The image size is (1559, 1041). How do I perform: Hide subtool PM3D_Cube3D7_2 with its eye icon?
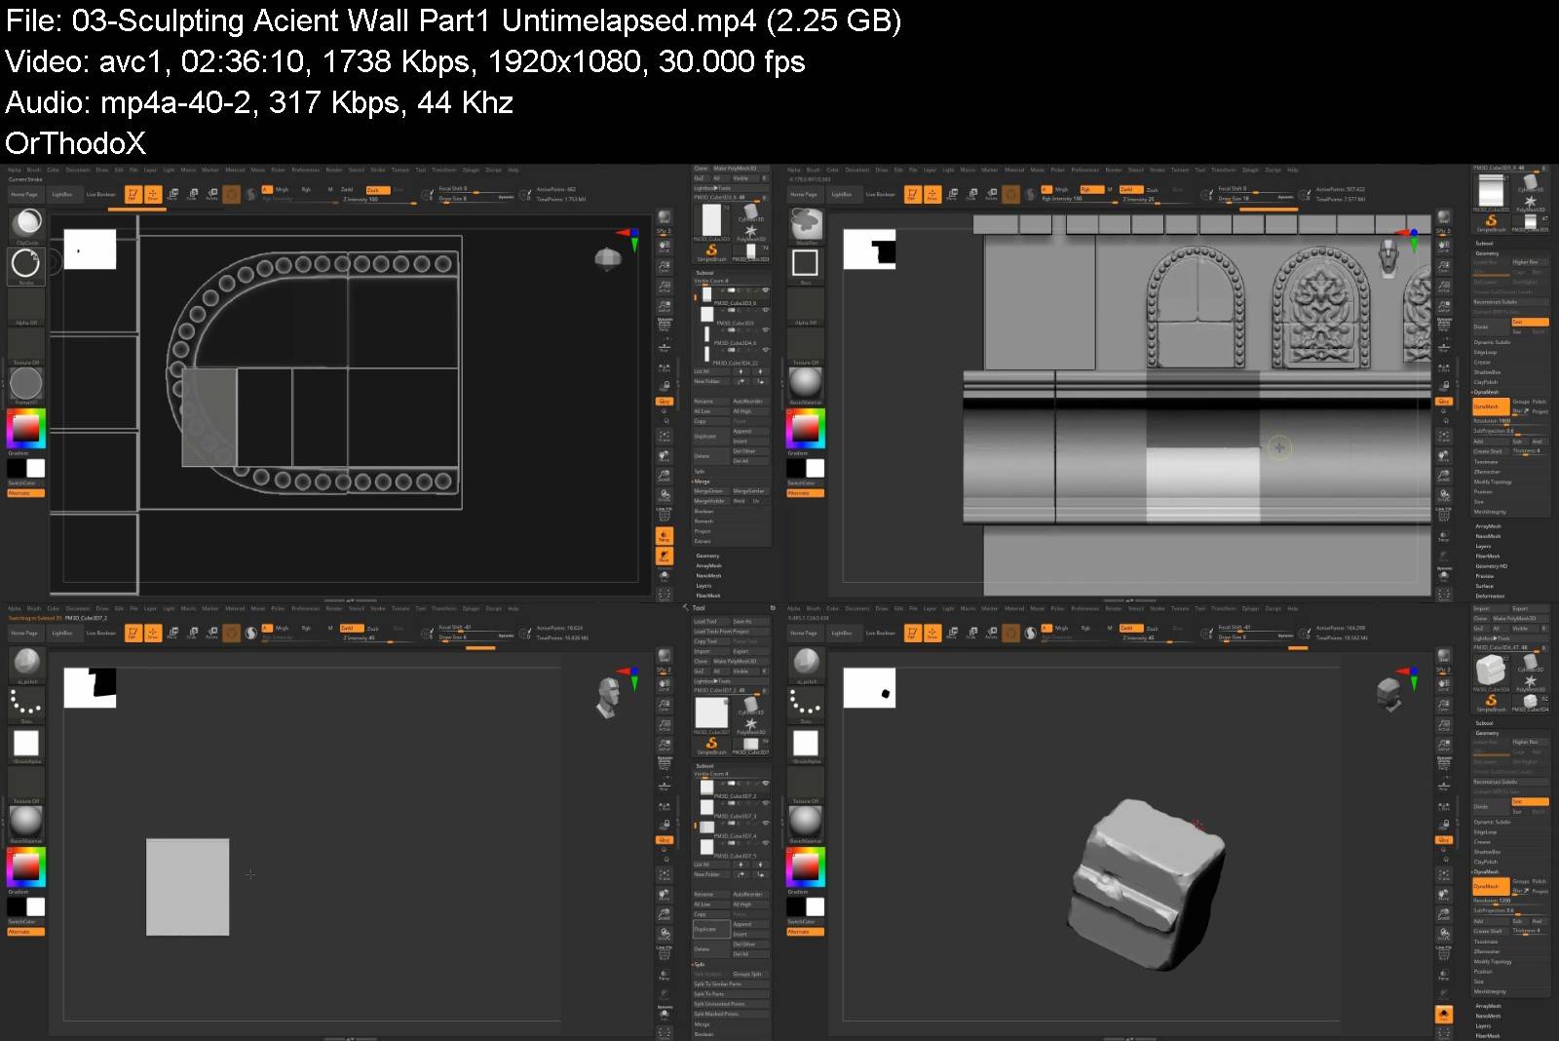click(765, 784)
